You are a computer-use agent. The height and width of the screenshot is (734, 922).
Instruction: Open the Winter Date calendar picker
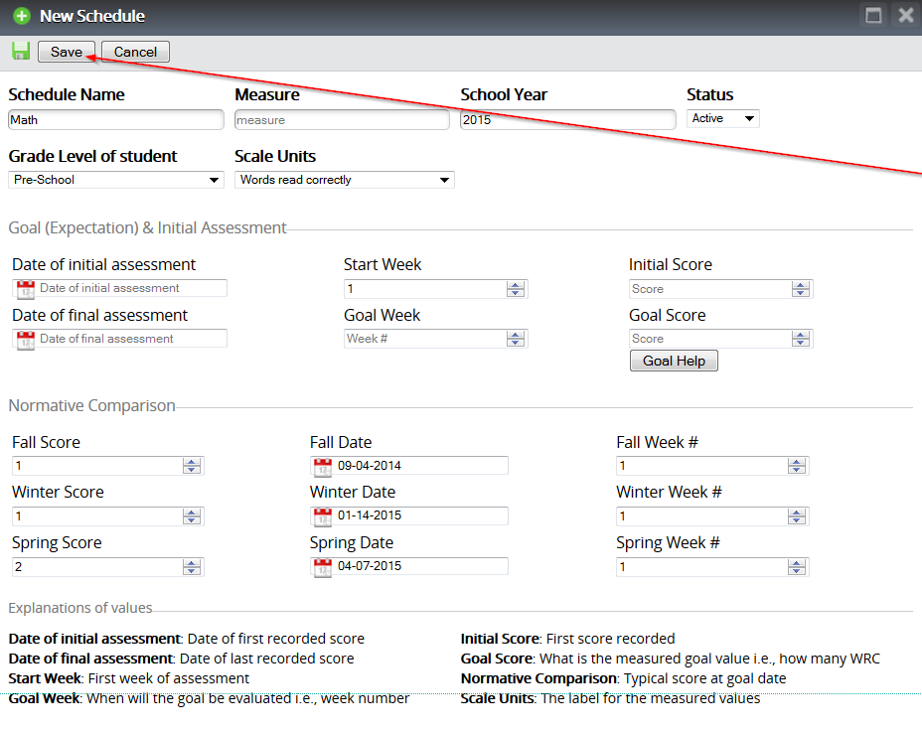click(x=323, y=516)
